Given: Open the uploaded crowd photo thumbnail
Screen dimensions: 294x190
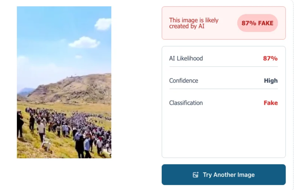Looking at the screenshot, I should (x=64, y=82).
